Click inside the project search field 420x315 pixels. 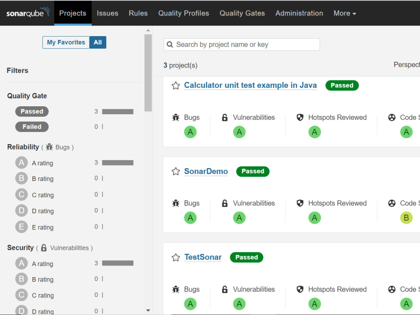point(241,44)
